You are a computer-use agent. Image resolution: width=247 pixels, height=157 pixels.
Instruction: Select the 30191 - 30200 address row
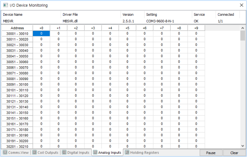[17, 141]
